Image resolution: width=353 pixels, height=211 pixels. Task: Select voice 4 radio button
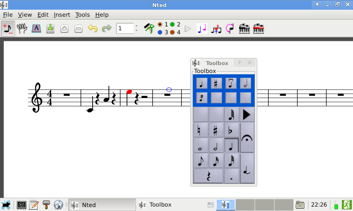click(x=173, y=33)
